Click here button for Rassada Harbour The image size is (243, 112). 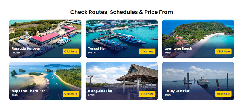[x=71, y=51]
